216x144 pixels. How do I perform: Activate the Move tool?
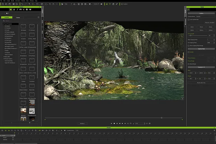tap(33, 4)
